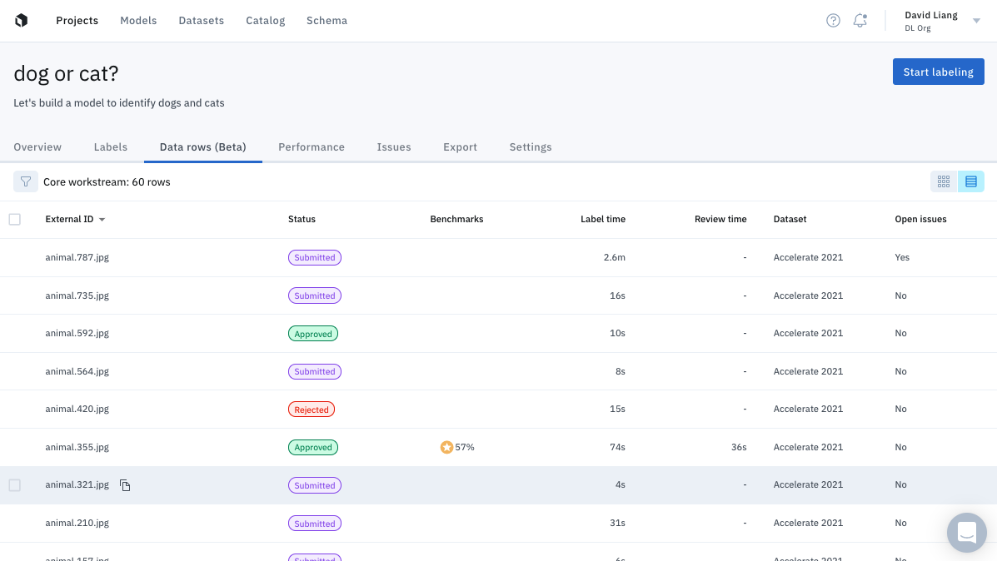Click the 57% benchmark value
Viewport: 997px width, 561px height.
point(465,447)
